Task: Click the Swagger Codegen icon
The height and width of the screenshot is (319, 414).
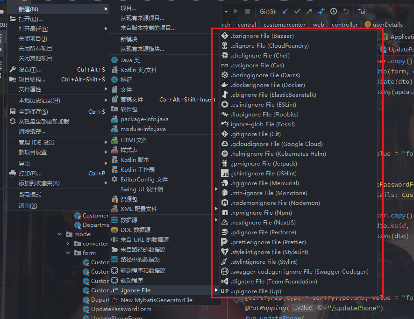Action: pyautogui.click(x=225, y=271)
